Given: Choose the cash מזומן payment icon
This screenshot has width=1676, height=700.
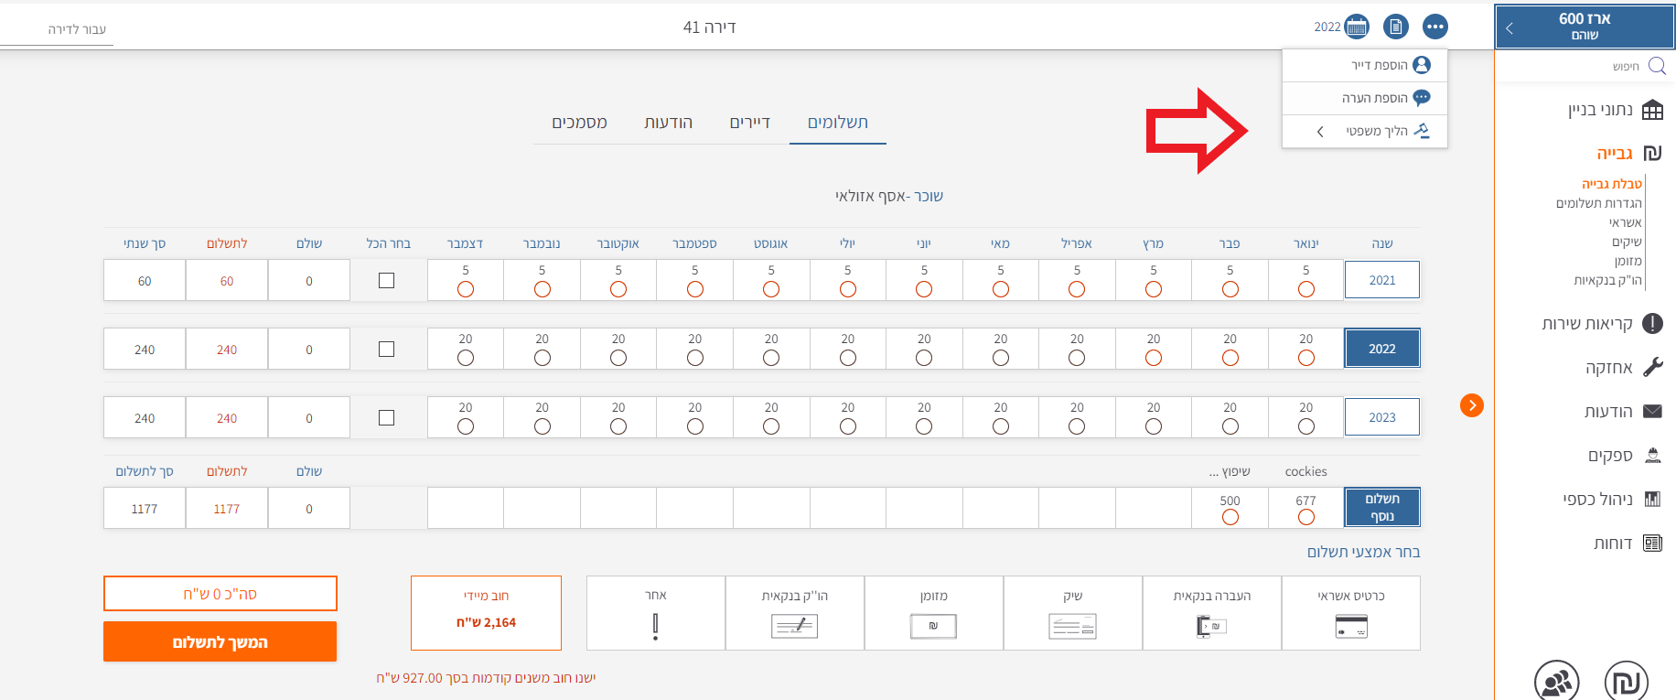Looking at the screenshot, I should 933,627.
